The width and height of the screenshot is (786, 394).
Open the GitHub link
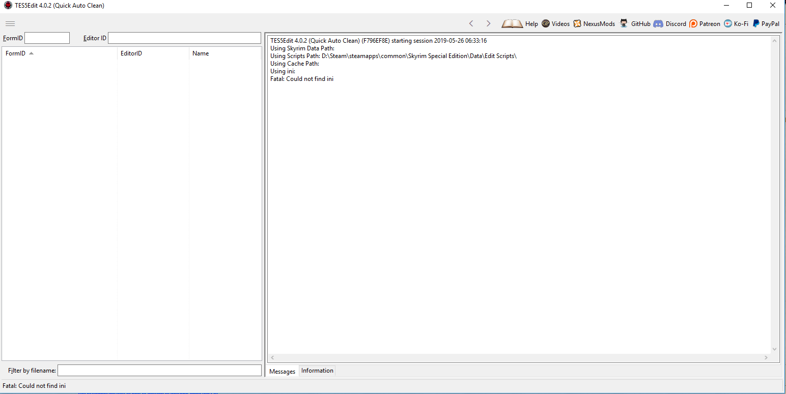click(641, 24)
